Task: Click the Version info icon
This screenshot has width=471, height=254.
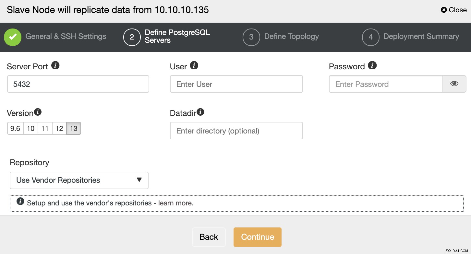Action: (38, 112)
